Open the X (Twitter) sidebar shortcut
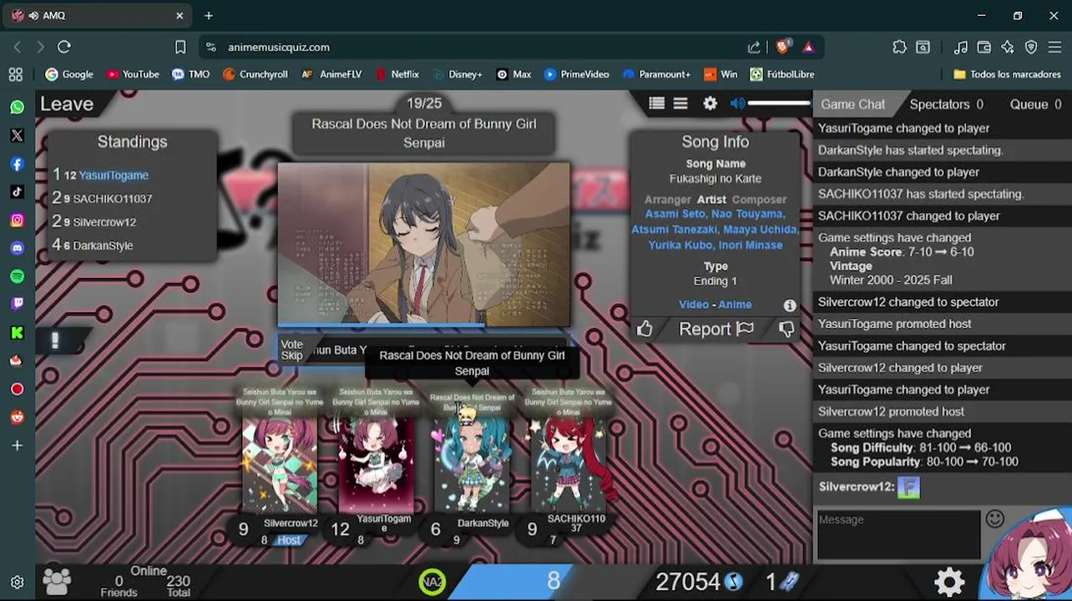The height and width of the screenshot is (601, 1072). [17, 135]
